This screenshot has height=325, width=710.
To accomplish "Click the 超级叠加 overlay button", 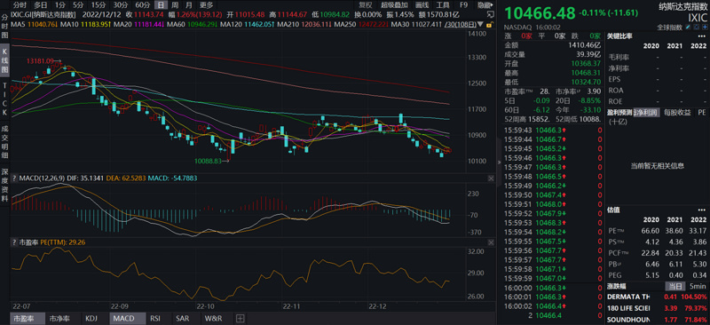I will 394,5.
